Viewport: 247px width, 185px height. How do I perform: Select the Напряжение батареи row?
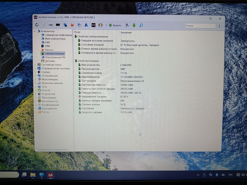coord(93,96)
